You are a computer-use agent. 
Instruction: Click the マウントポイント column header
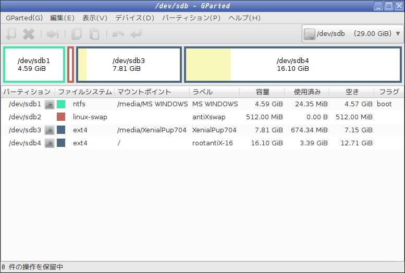[x=152, y=92]
